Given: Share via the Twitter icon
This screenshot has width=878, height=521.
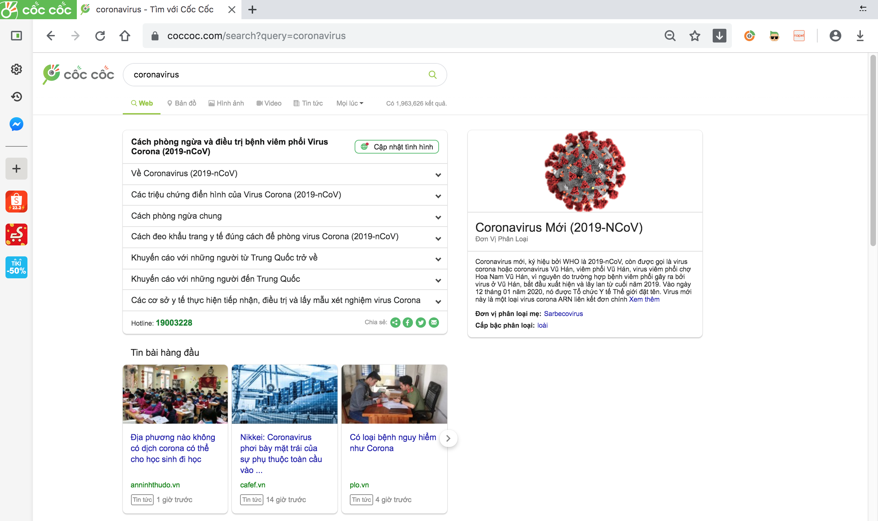Looking at the screenshot, I should tap(420, 322).
